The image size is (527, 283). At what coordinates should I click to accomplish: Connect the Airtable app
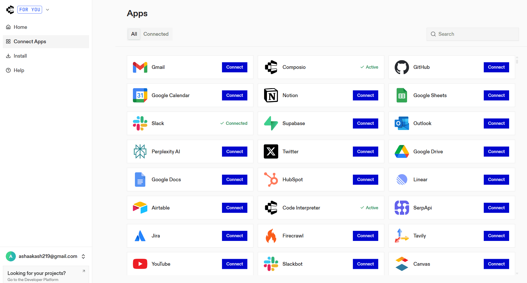[x=235, y=208]
